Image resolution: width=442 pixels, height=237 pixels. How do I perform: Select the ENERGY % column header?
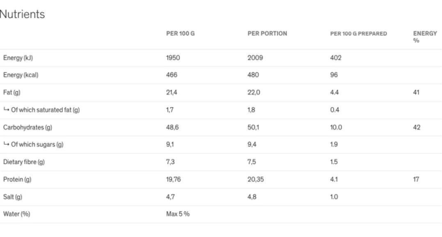point(425,37)
